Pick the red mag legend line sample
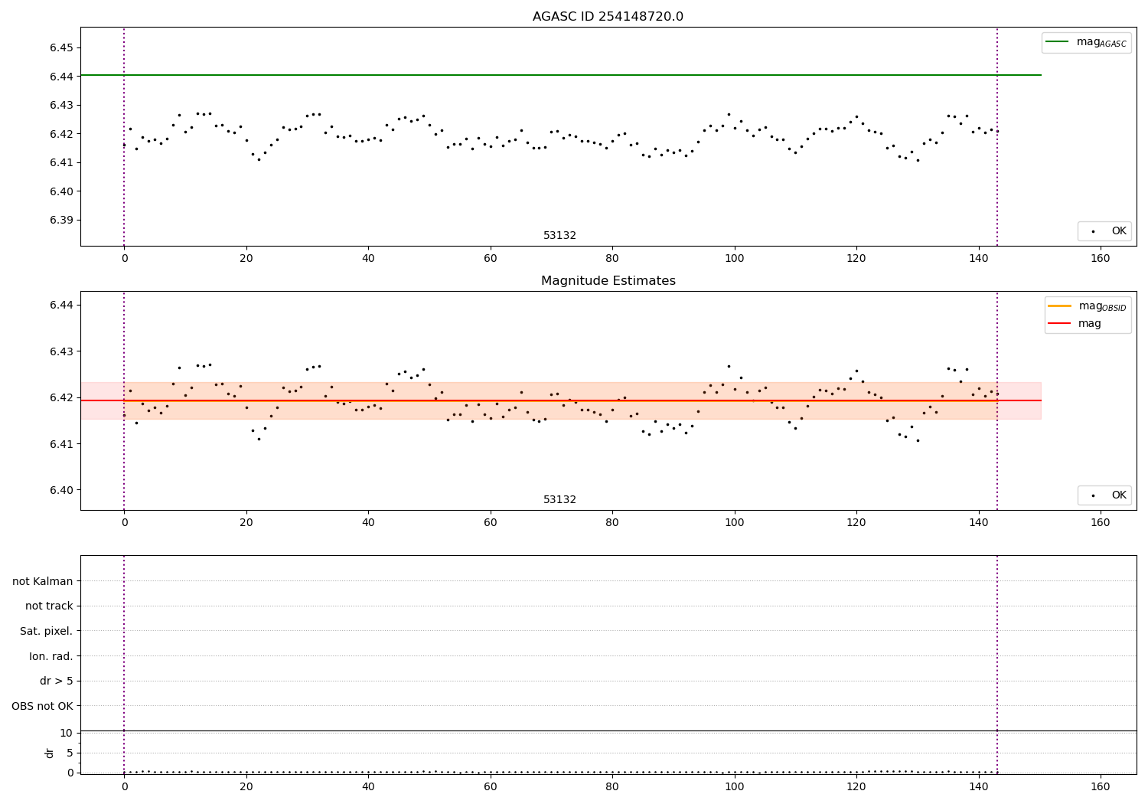The width and height of the screenshot is (1148, 804). click(1060, 324)
